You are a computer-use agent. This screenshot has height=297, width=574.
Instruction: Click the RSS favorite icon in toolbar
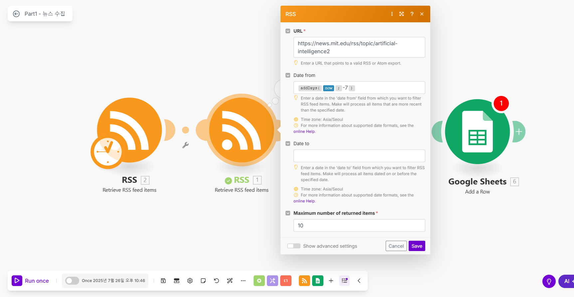coord(304,281)
